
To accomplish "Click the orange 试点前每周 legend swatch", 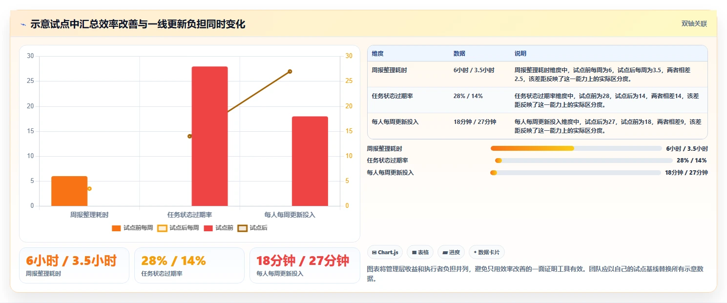I will coord(116,228).
